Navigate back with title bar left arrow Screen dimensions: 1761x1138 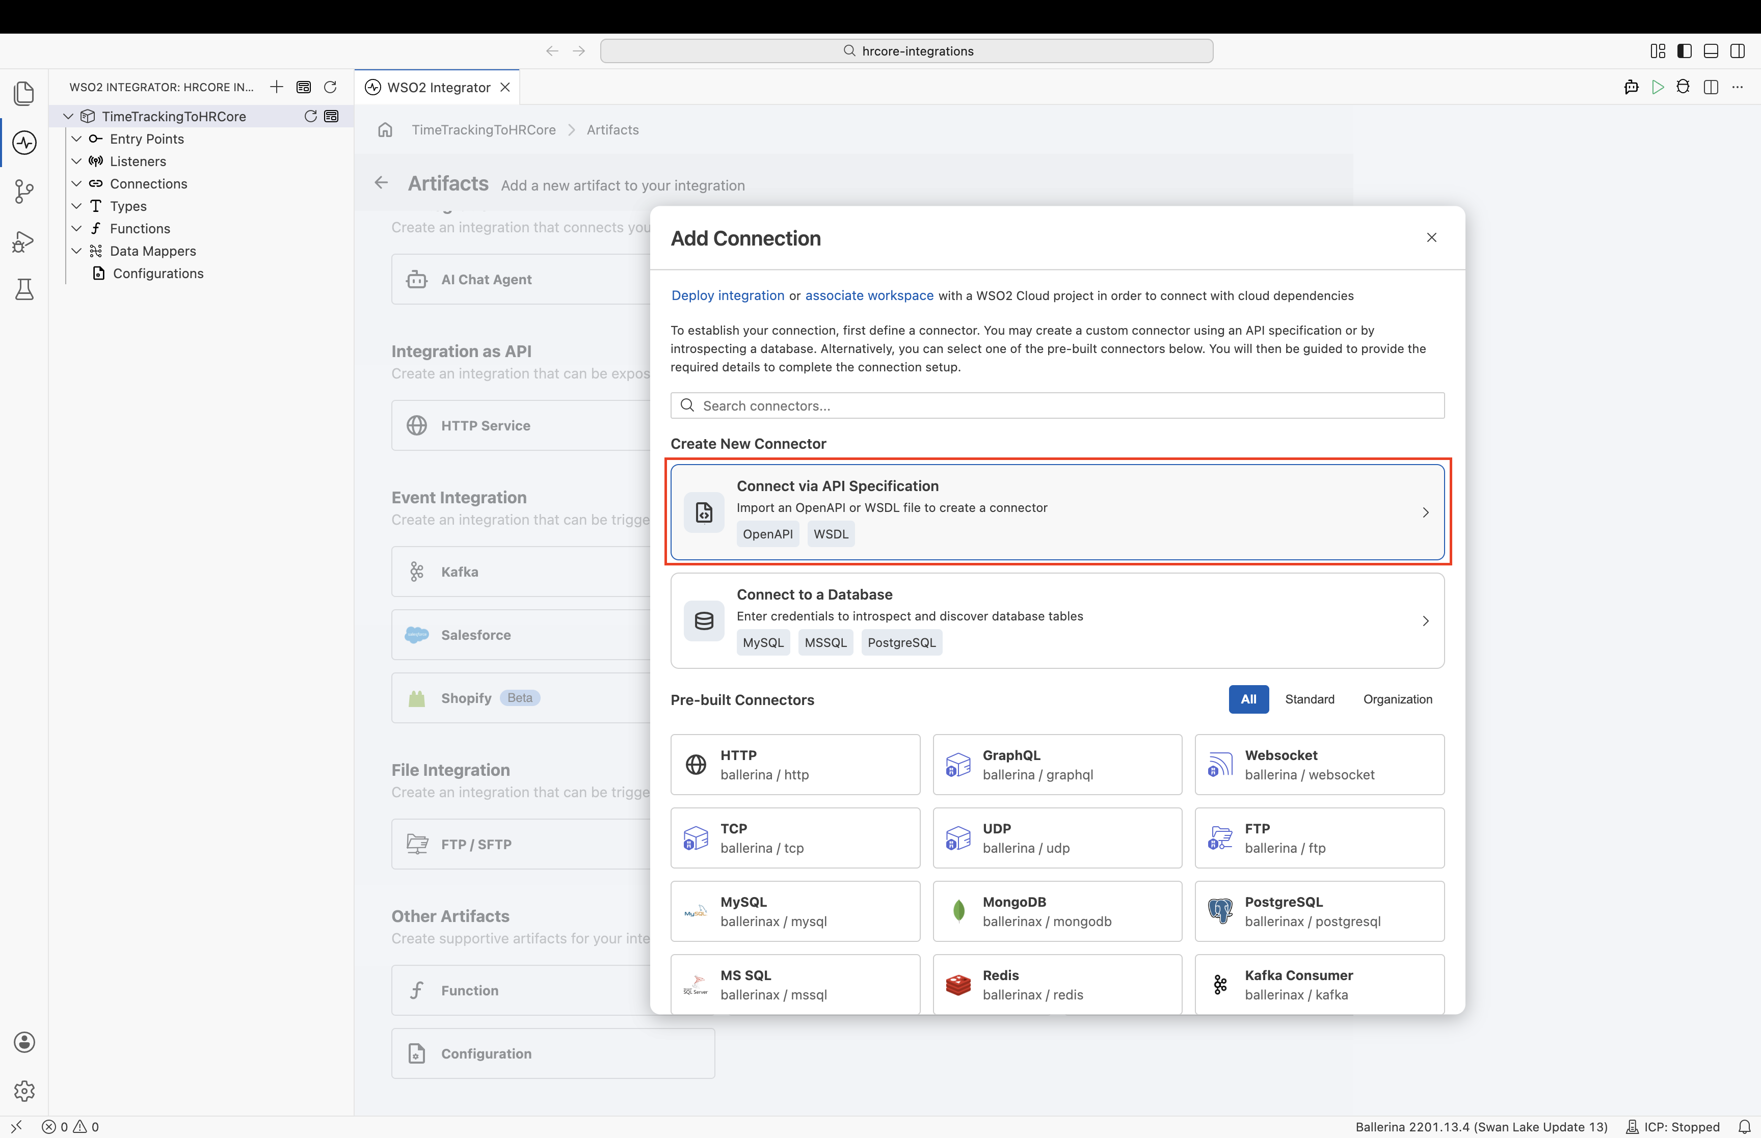coord(552,51)
